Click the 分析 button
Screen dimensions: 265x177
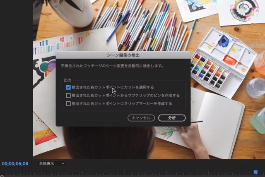[x=172, y=118]
